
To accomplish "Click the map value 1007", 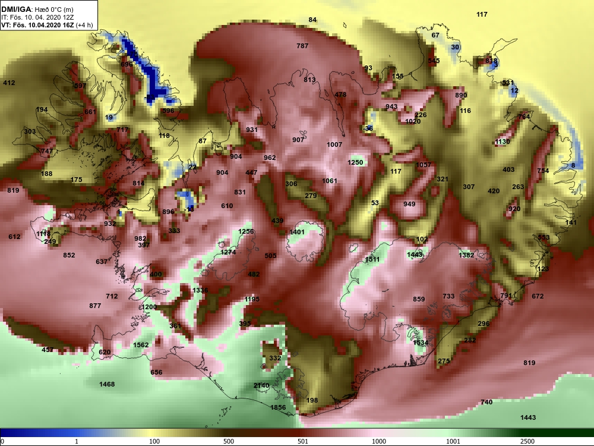I will [x=334, y=145].
